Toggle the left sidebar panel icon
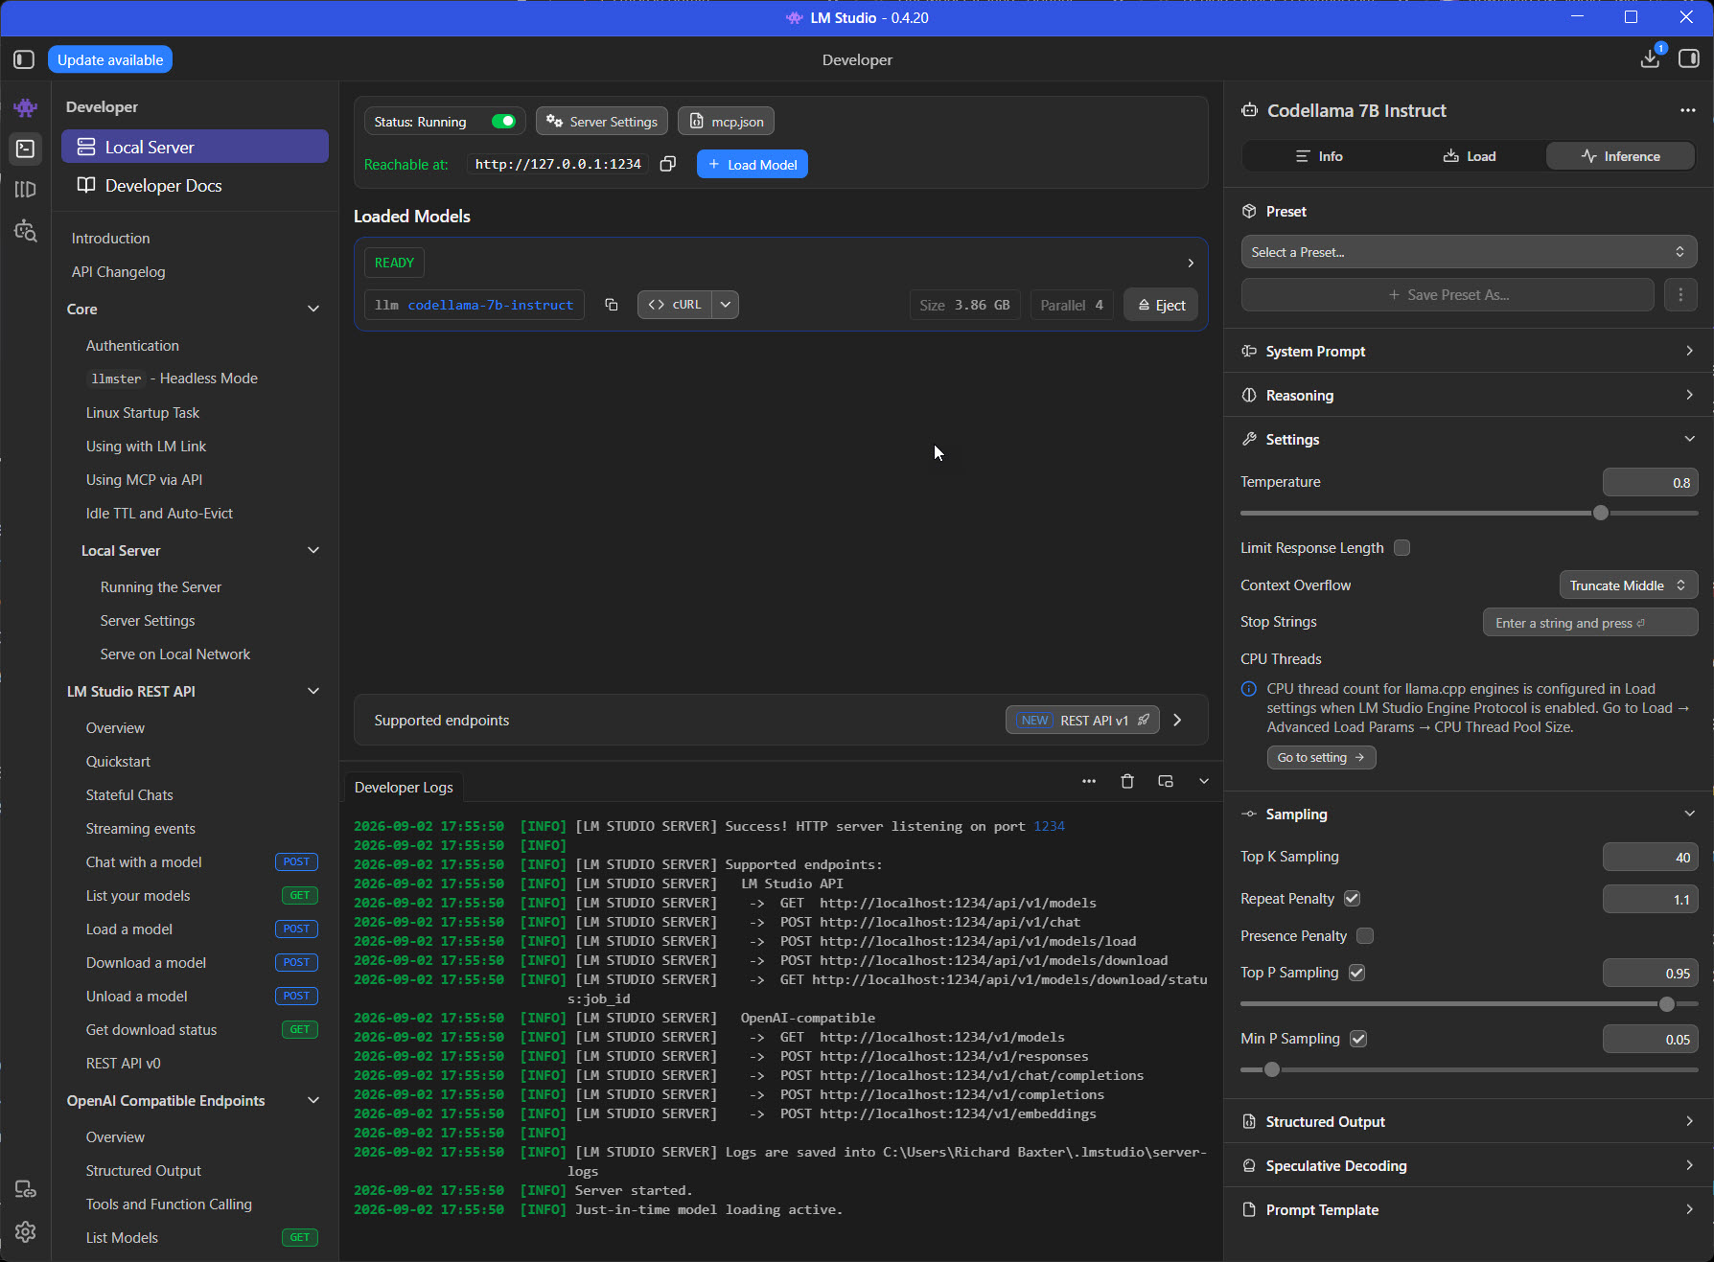The width and height of the screenshot is (1714, 1262). pyautogui.click(x=24, y=59)
